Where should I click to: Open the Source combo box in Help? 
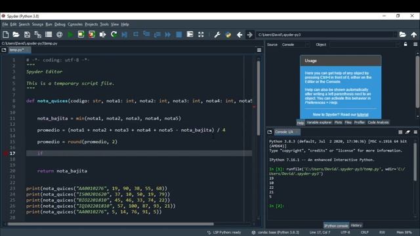click(x=295, y=45)
